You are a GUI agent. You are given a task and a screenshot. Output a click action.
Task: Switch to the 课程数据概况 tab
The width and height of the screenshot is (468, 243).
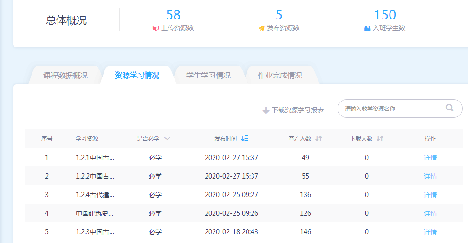[x=65, y=75]
